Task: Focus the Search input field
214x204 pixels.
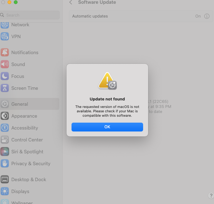Action: click(x=30, y=15)
